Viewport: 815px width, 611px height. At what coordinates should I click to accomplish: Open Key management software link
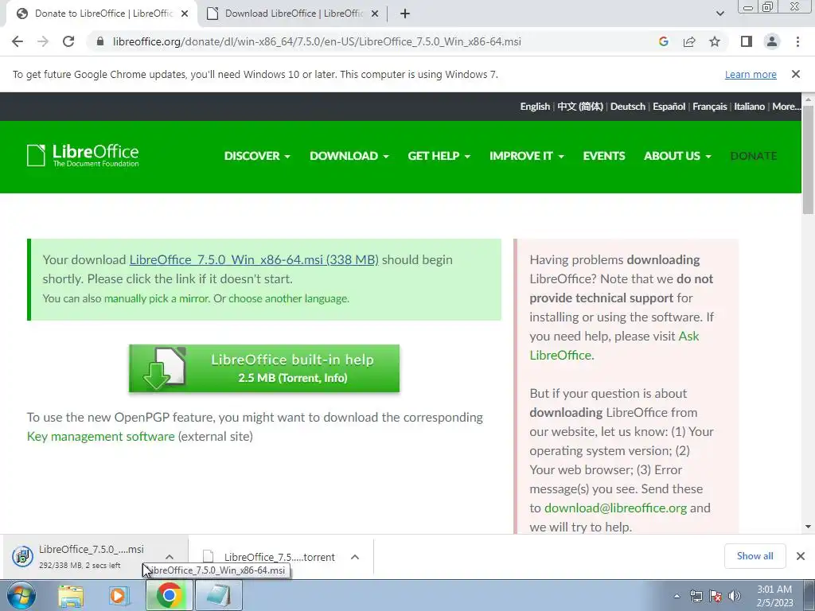pyautogui.click(x=101, y=437)
